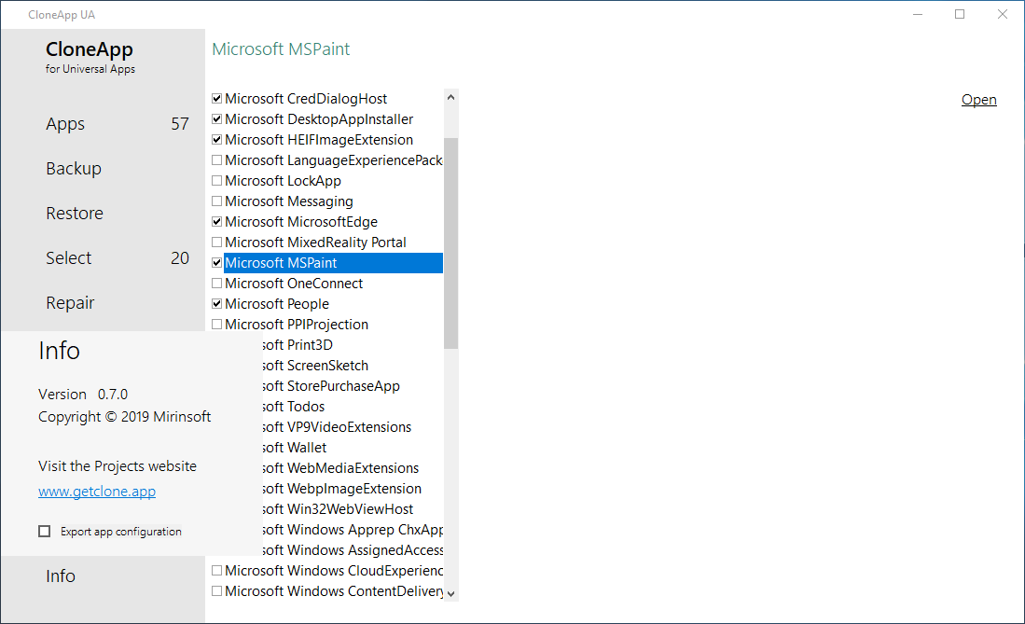Choose the WebpImageExtension list item
Screen dimensions: 1025x624
click(x=353, y=489)
